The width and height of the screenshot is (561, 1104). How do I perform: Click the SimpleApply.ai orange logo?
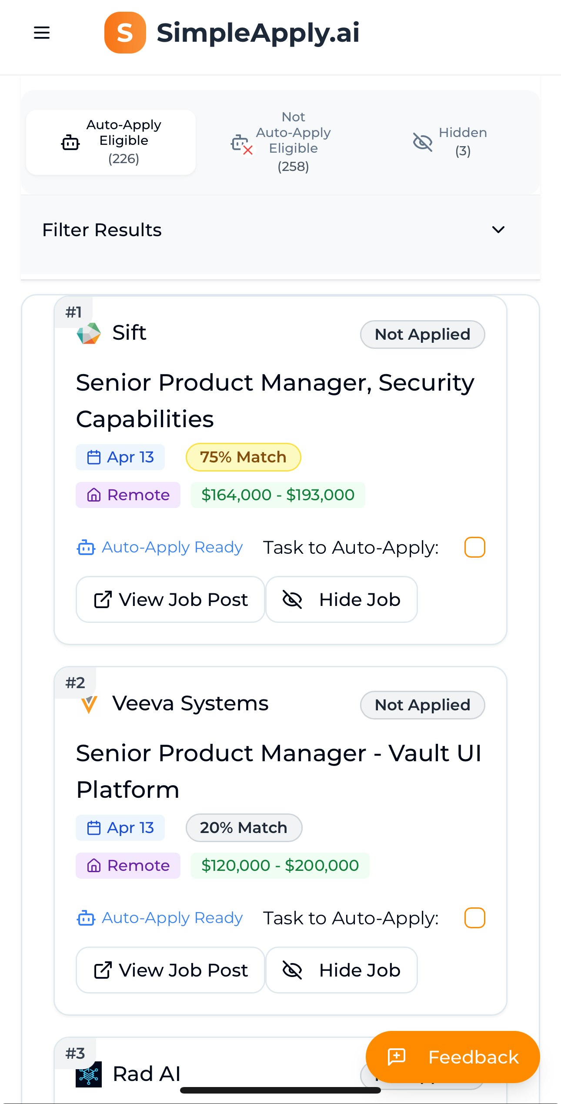point(125,33)
